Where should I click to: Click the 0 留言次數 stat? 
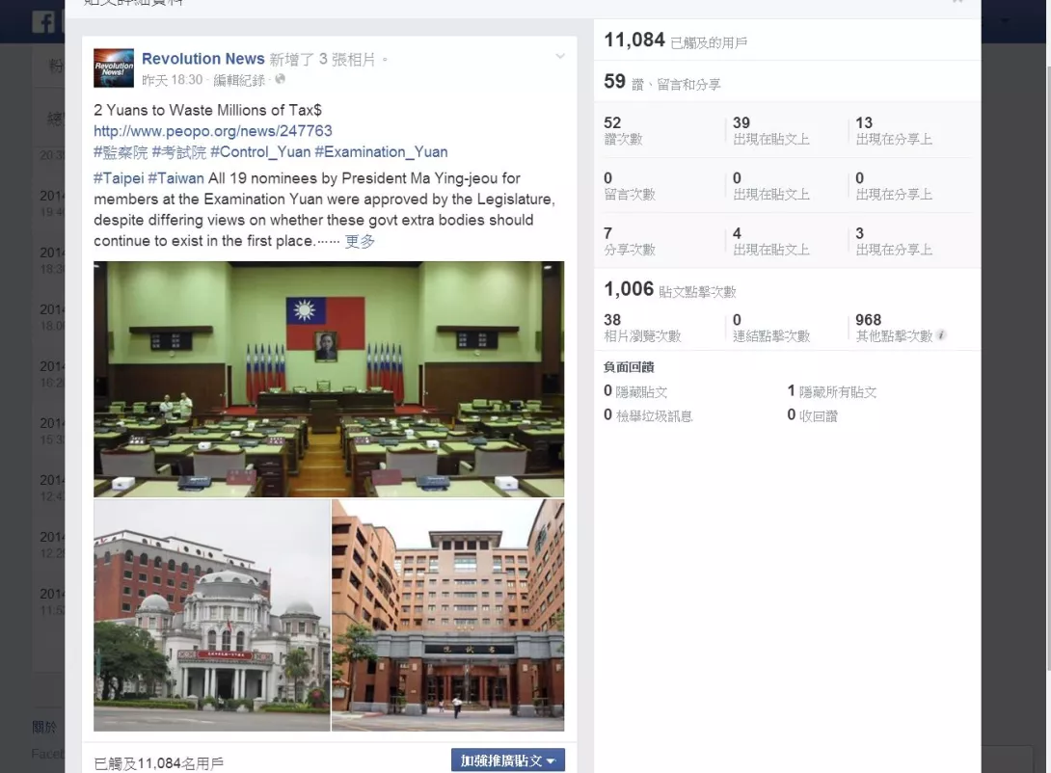630,186
